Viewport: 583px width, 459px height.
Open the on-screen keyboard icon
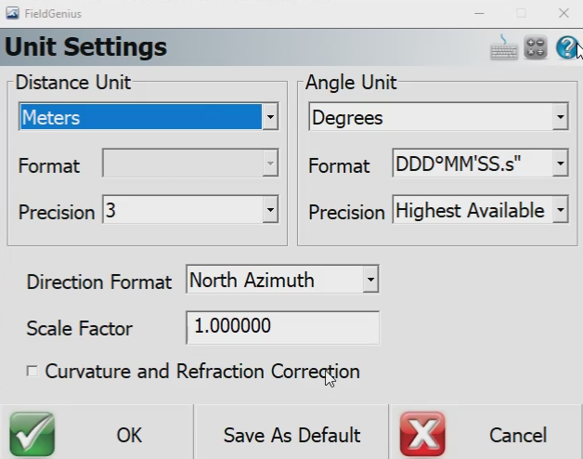[504, 47]
